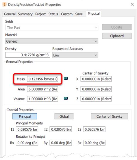
Task: Open the Material dropdown showing Generic
Action: 52,41
